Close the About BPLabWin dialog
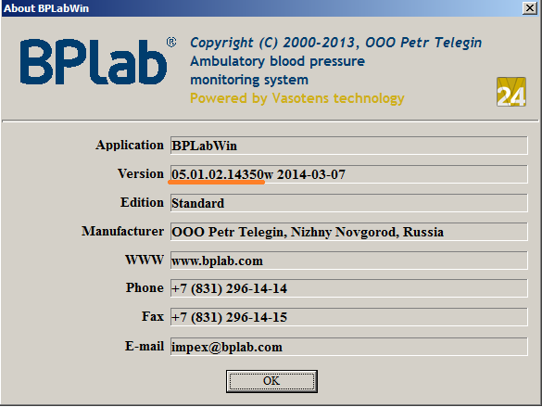This screenshot has width=542, height=407. pyautogui.click(x=530, y=7)
